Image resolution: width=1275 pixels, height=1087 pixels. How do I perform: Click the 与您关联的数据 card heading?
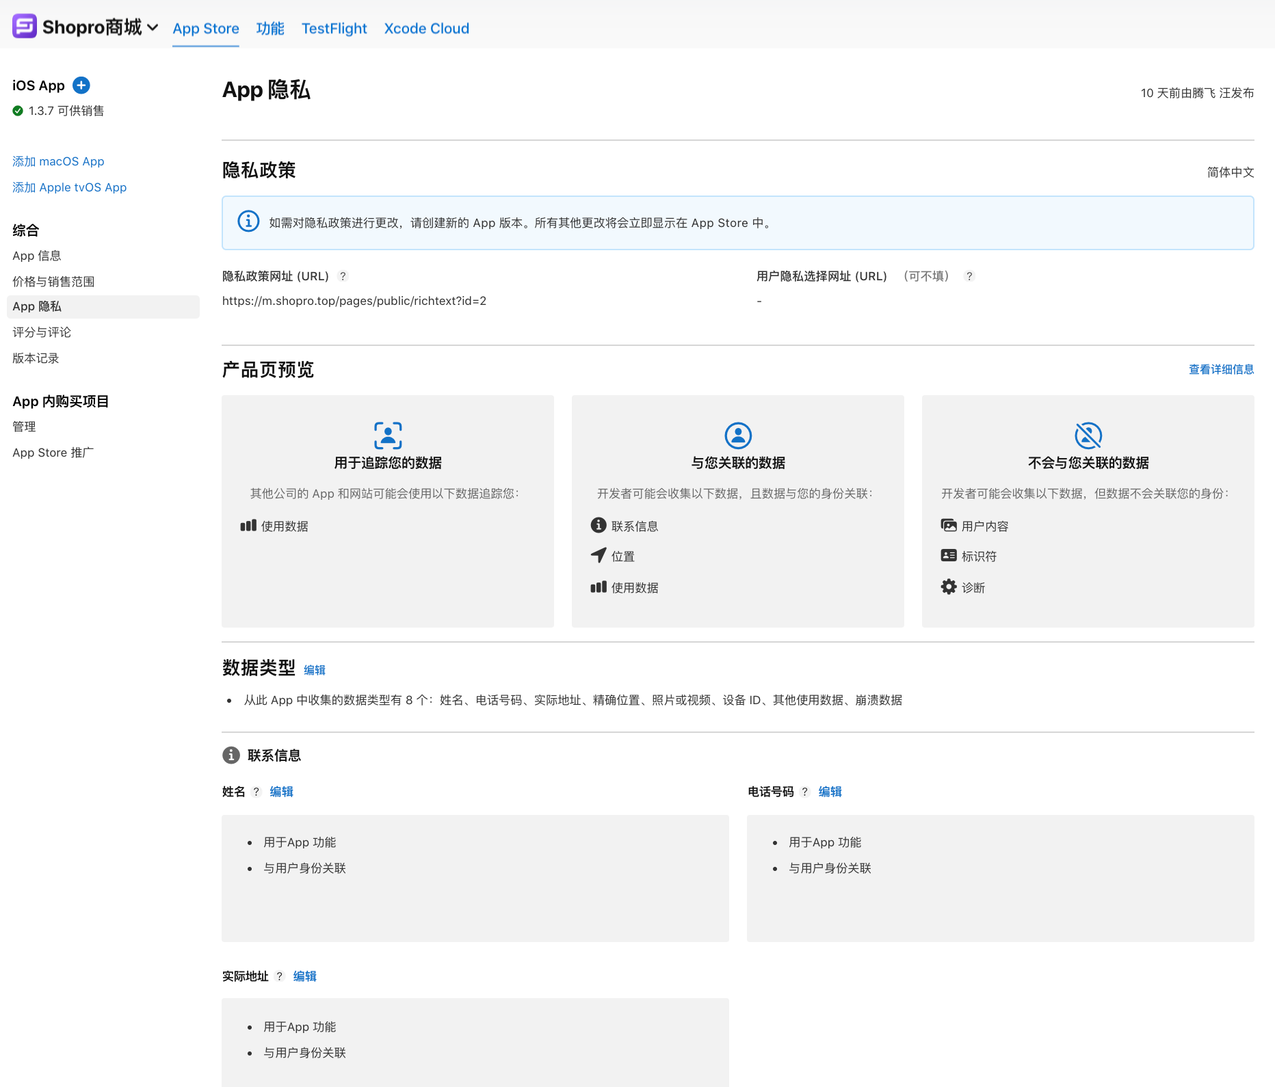(x=738, y=463)
